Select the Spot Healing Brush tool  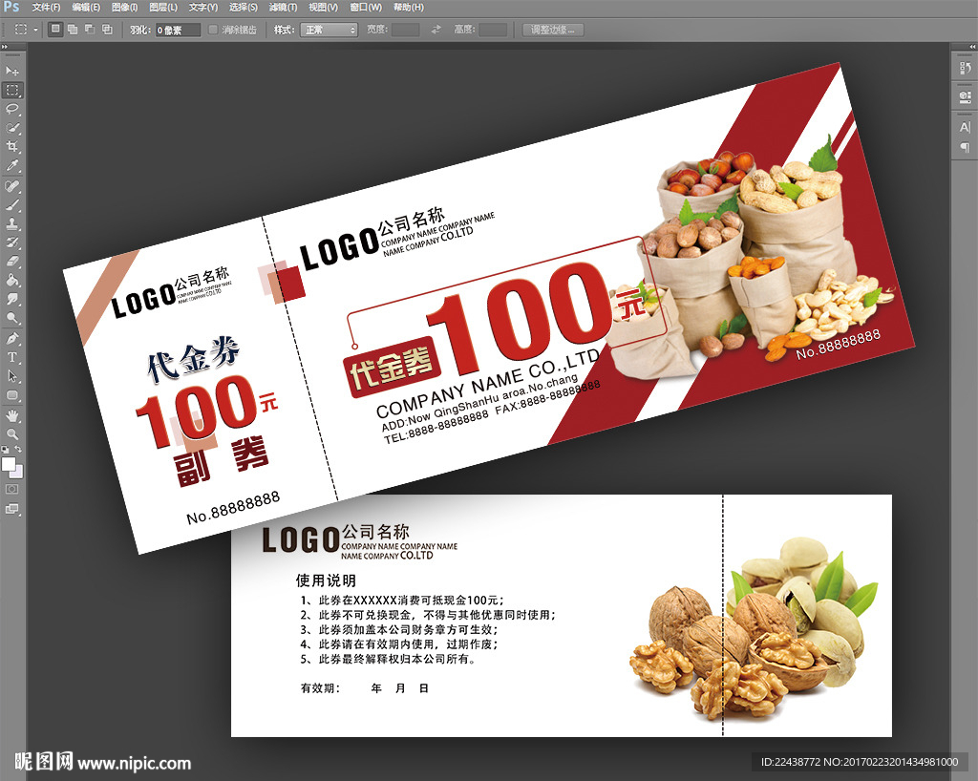coord(11,186)
